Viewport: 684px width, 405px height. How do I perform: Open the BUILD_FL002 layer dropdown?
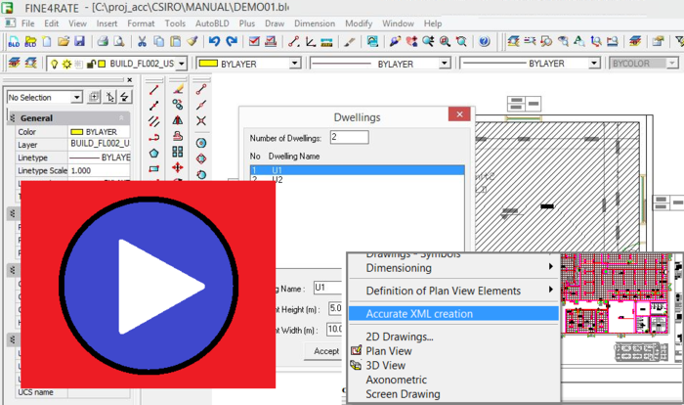pyautogui.click(x=182, y=63)
